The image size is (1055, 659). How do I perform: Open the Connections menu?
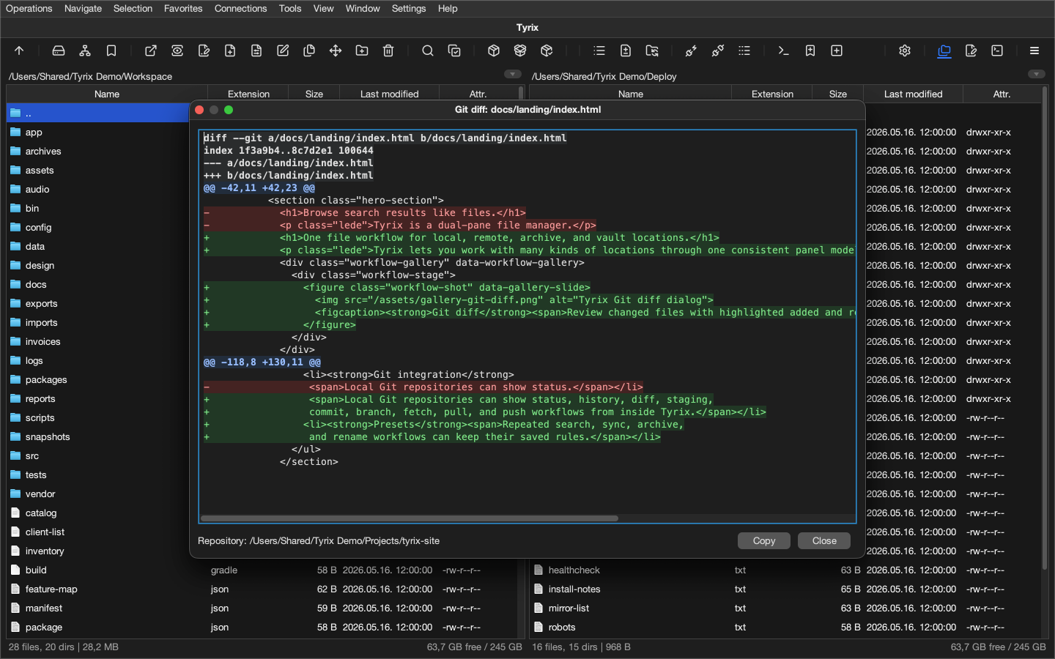240,9
